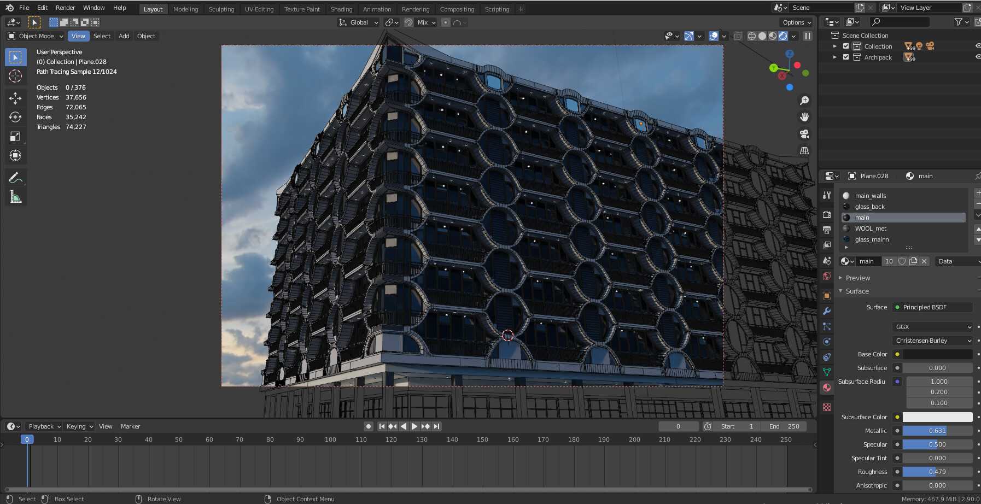Toggle viewport overlays button
This screenshot has height=504, width=981.
(x=714, y=36)
